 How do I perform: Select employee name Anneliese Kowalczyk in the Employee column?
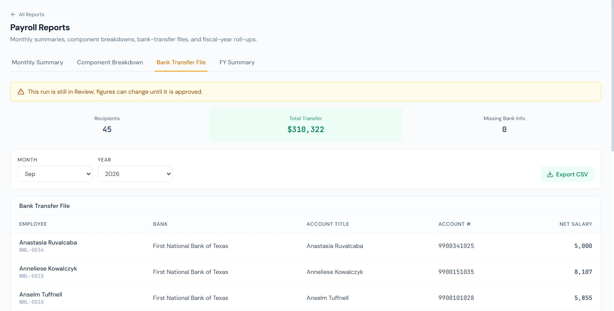pyautogui.click(x=48, y=268)
